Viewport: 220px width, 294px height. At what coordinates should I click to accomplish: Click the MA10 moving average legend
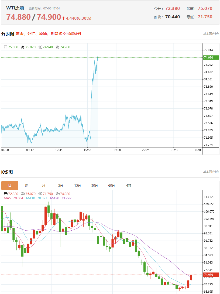pyautogui.click(x=37, y=198)
